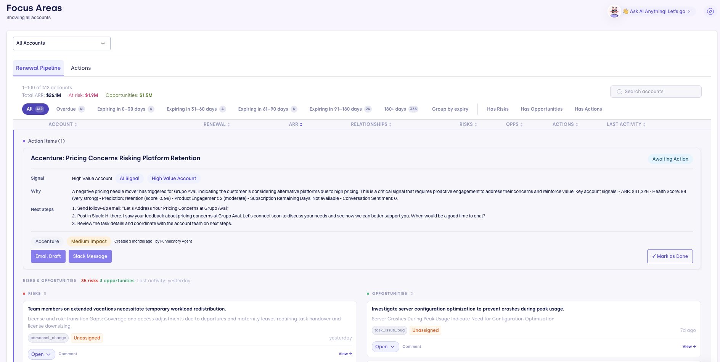Filter Expiring in 0–30 days
This screenshot has width=720, height=362.
pos(125,109)
